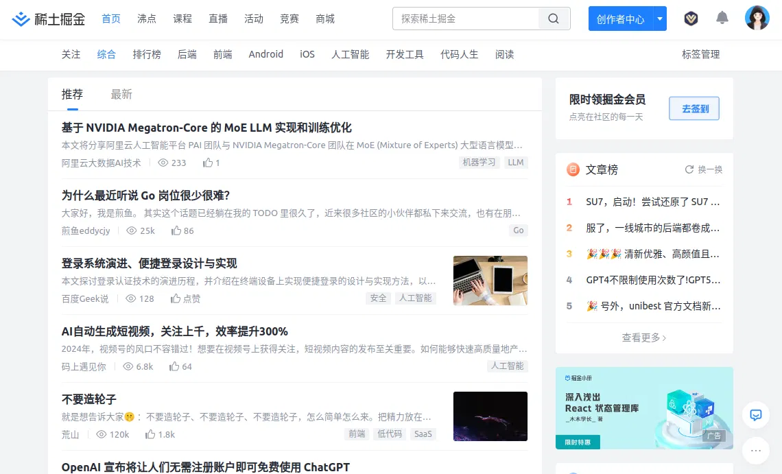Click the VIP membership badge icon
Image resolution: width=782 pixels, height=474 pixels.
click(x=691, y=19)
